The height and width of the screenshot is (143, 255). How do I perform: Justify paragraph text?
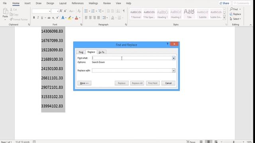98,17
